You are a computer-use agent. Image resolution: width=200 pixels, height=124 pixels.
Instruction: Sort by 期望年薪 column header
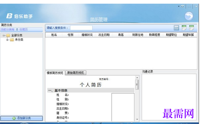(x=188, y=35)
